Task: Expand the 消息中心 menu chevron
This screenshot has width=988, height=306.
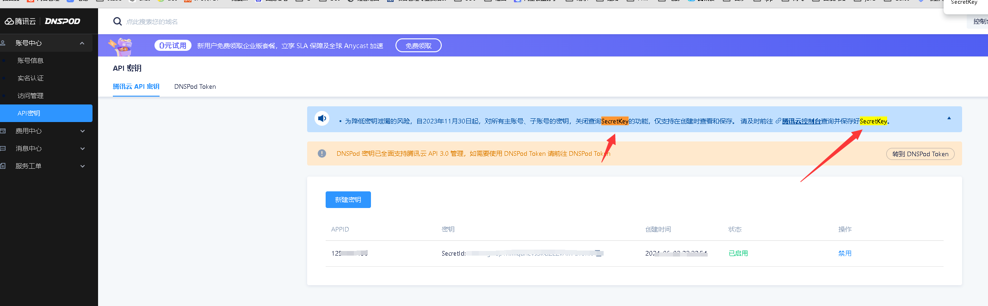Action: (x=82, y=148)
